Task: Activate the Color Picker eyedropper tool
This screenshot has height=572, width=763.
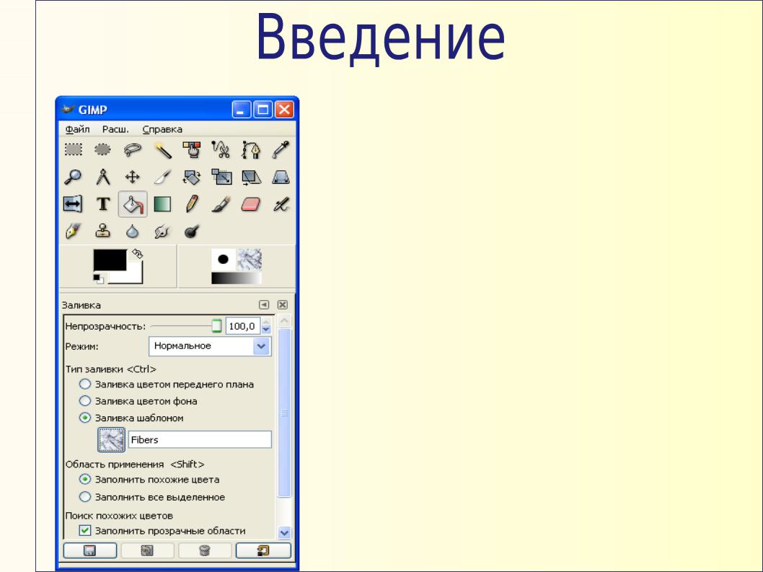Action: click(281, 149)
